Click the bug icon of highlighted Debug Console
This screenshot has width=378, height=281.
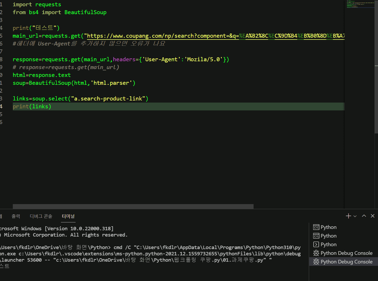[x=316, y=262]
